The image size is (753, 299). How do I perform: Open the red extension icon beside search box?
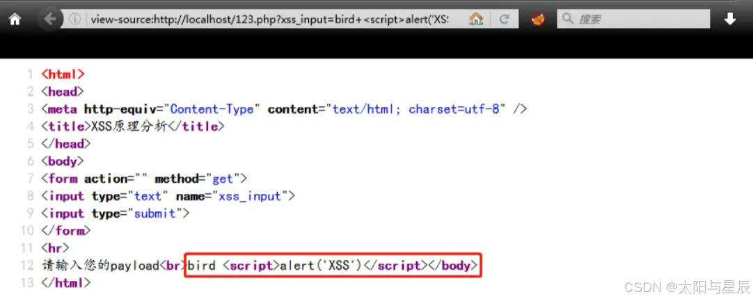538,19
